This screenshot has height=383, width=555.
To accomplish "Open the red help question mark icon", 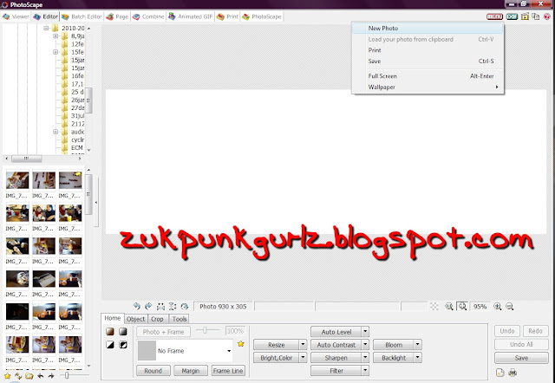I will (x=547, y=16).
